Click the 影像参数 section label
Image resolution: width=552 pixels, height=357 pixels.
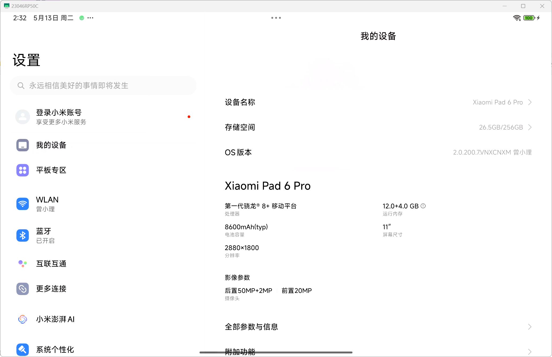click(237, 278)
